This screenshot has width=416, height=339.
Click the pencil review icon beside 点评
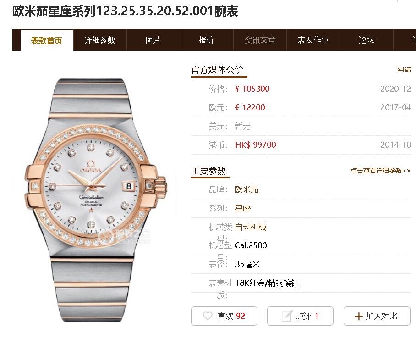(x=287, y=316)
